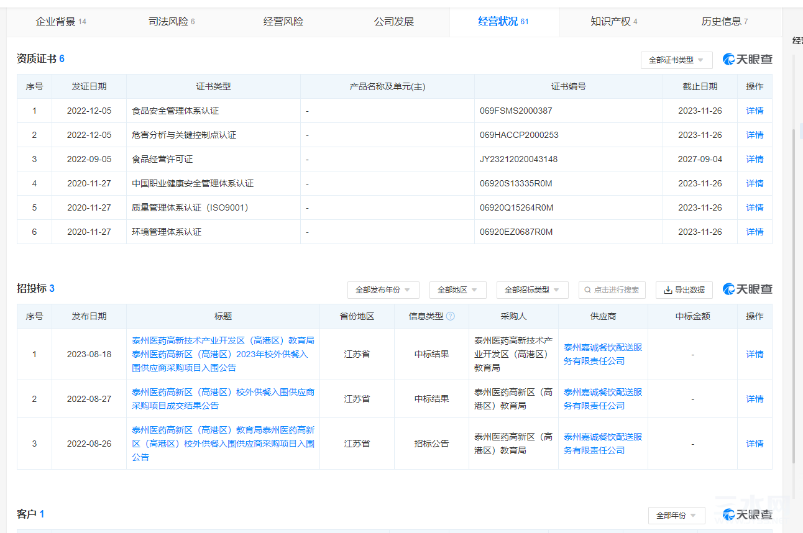Image resolution: width=803 pixels, height=533 pixels.
Task: Switch to the 司法风险 tab
Action: tap(172, 22)
